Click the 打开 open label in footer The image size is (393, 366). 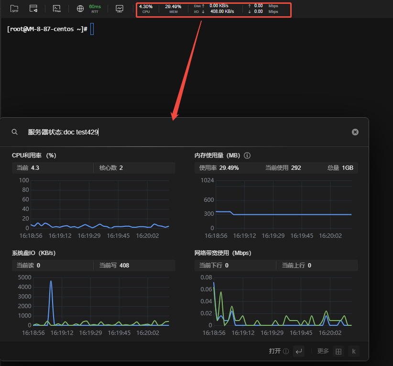click(275, 351)
